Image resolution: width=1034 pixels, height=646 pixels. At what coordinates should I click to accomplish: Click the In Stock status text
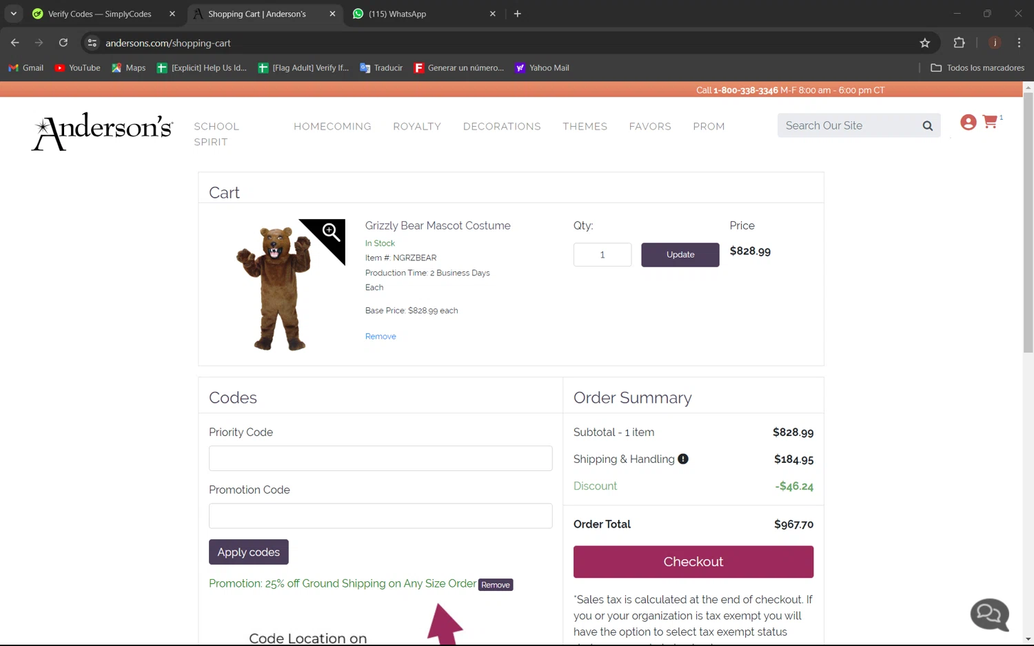point(380,243)
